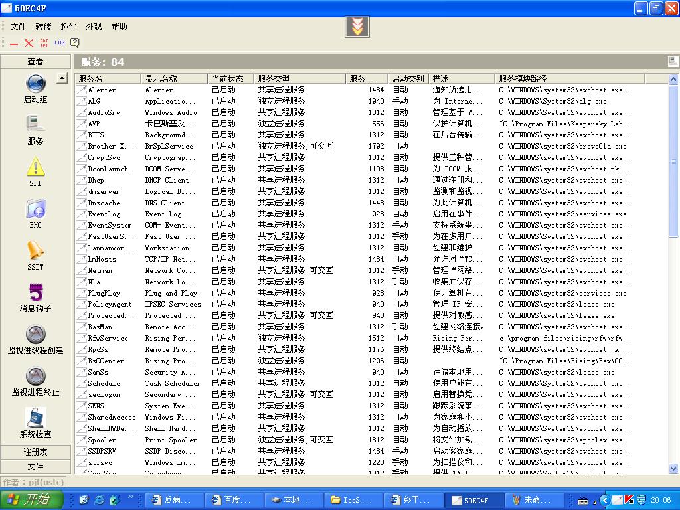Viewport: 680px width, 510px height.
Task: Switch to the 反病... taskbar window
Action: click(173, 500)
